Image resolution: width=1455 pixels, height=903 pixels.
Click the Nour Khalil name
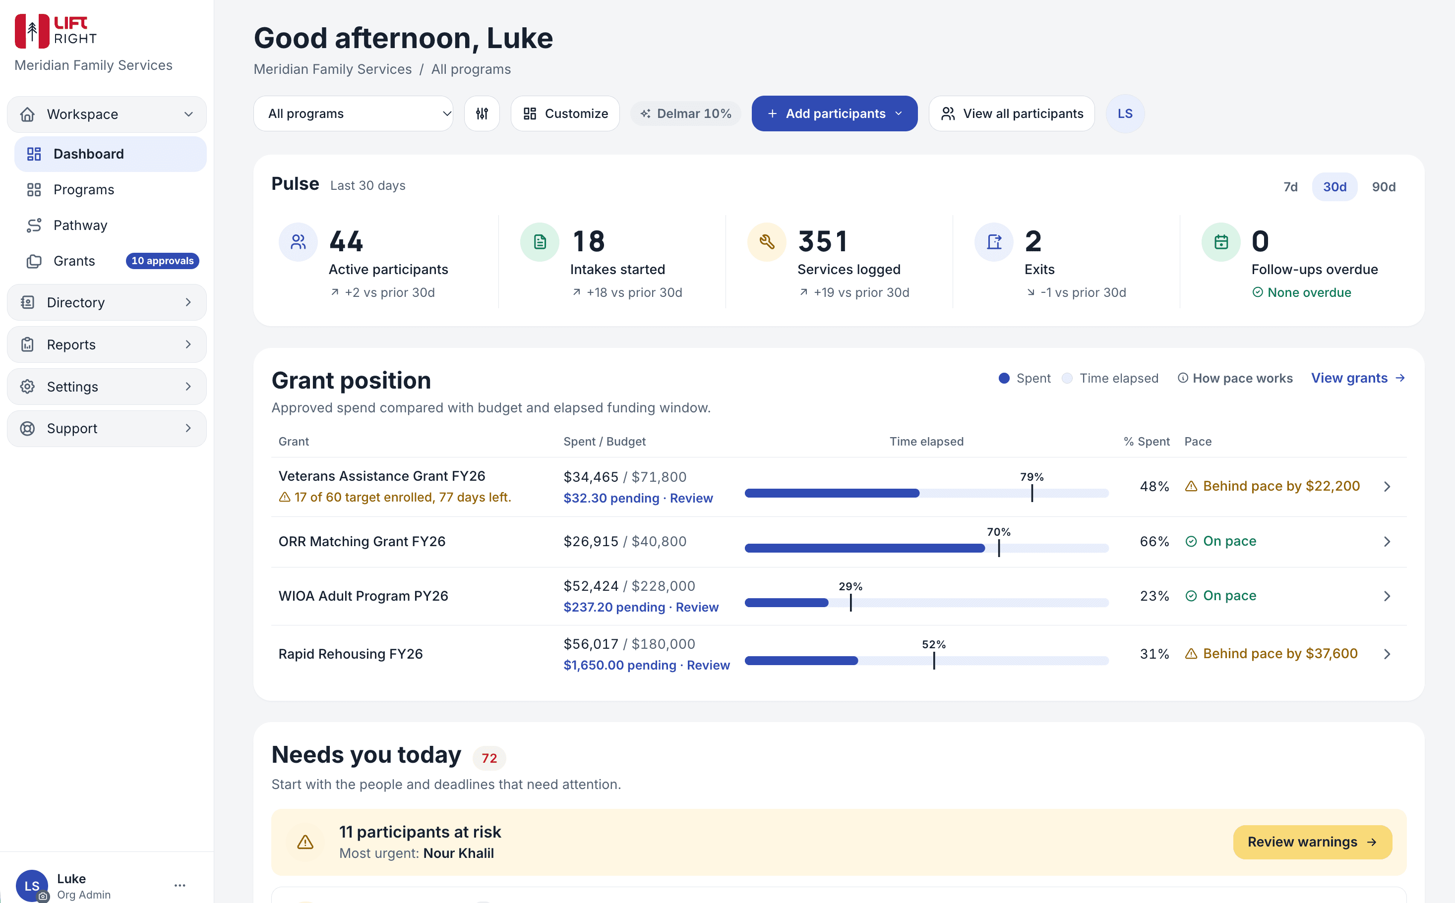(x=458, y=853)
